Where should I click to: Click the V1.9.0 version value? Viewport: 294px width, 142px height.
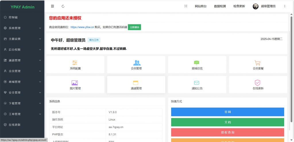pyautogui.click(x=113, y=112)
